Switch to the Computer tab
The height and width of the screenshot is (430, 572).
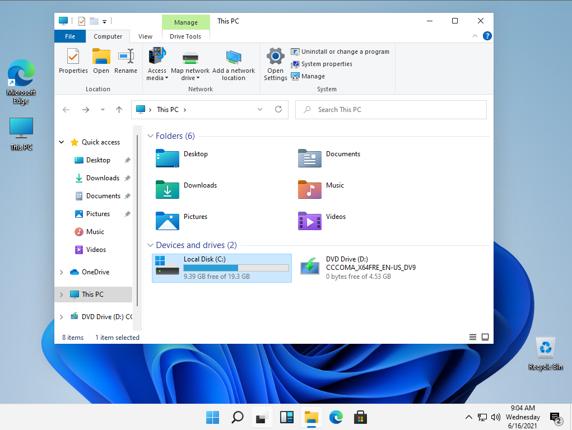108,36
